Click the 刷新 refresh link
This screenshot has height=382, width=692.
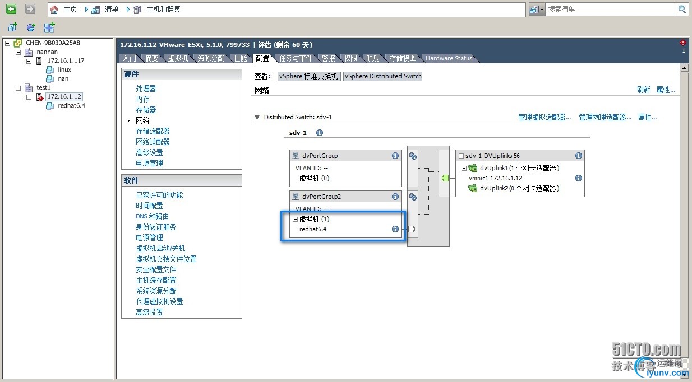[643, 90]
